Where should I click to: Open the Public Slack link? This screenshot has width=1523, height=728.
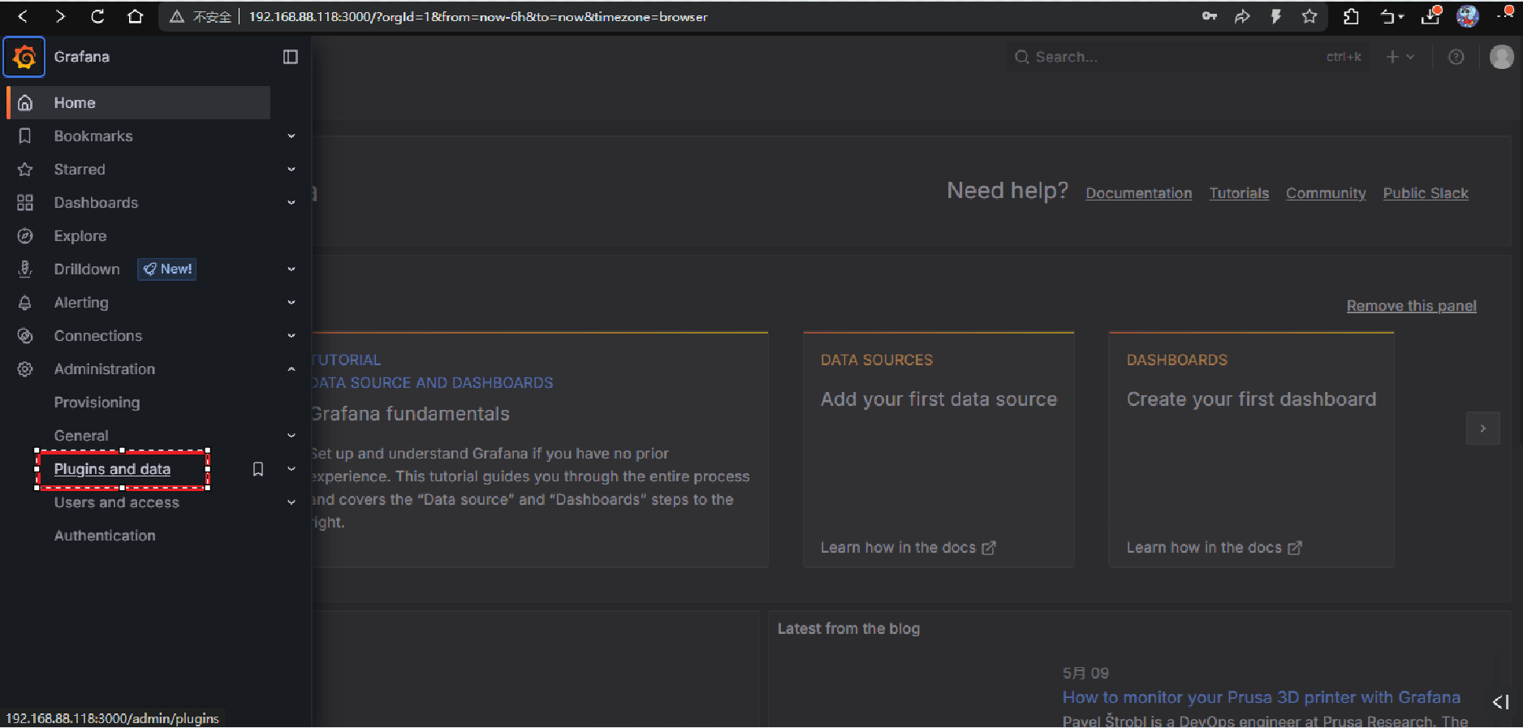(x=1426, y=193)
